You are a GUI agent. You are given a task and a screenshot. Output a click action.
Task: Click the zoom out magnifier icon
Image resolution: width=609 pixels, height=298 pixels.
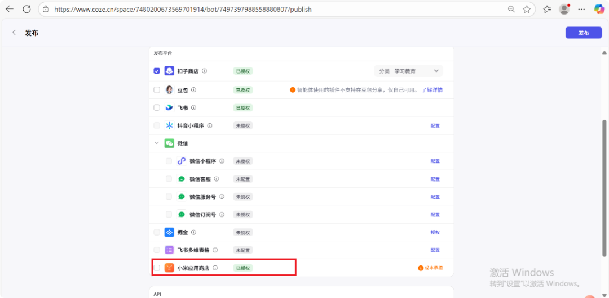tap(511, 10)
